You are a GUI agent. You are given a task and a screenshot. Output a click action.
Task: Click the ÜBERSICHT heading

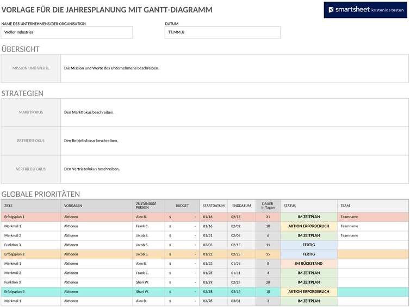pyautogui.click(x=21, y=49)
